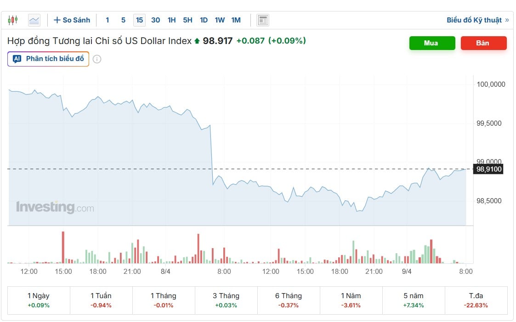The width and height of the screenshot is (516, 322).
Task: Choose the 1D timeframe option
Action: coord(204,20)
